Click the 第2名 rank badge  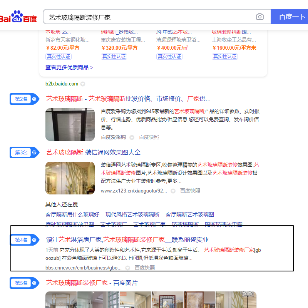point(24,99)
